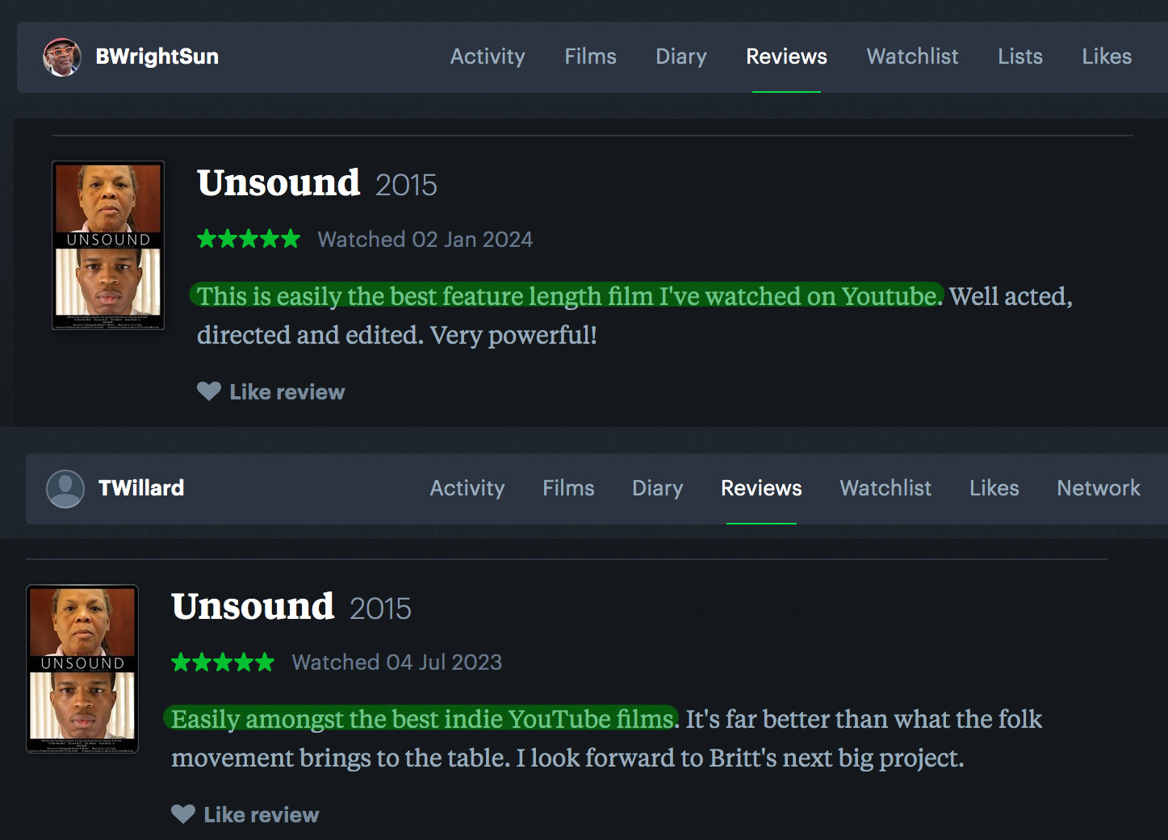Open BWrightSun's Lists tab
The height and width of the screenshot is (840, 1168).
click(x=1020, y=56)
